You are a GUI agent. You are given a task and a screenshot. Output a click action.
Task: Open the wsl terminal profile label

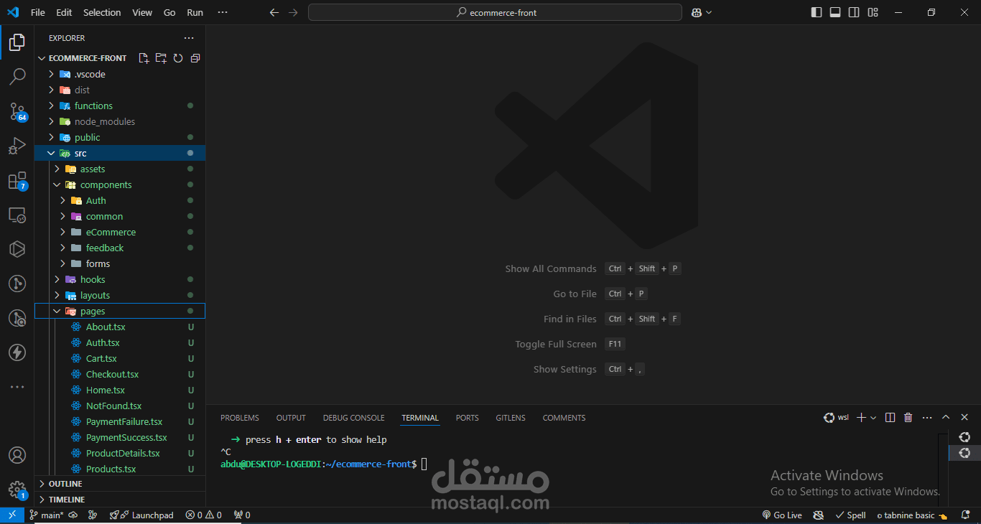[836, 417]
